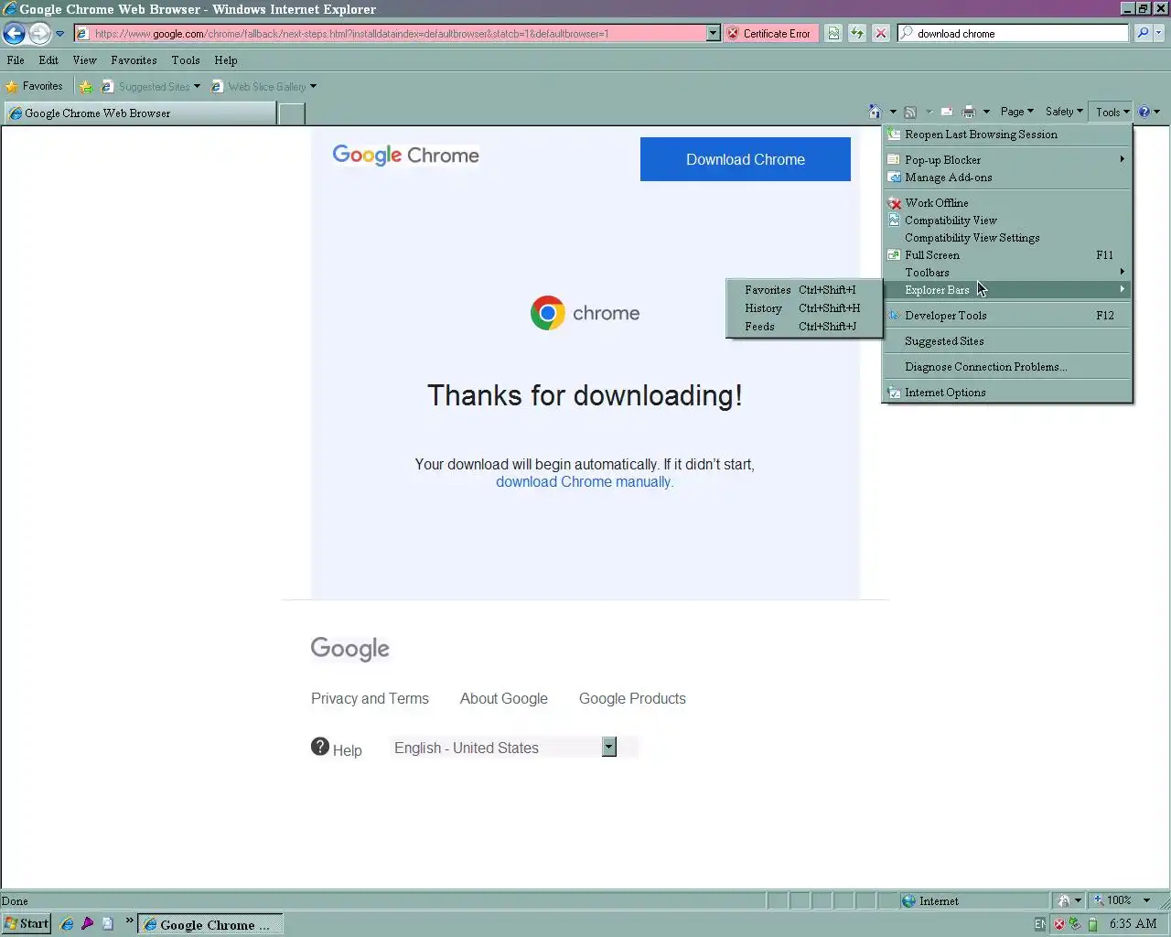Open the English - United States language dropdown

pos(503,748)
